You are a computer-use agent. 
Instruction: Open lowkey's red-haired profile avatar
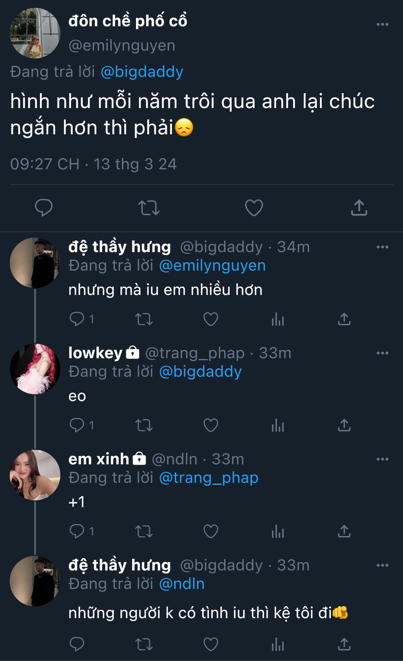pos(35,369)
